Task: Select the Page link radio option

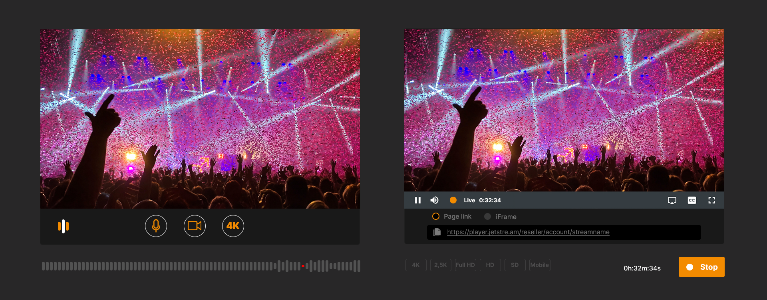Action: pyautogui.click(x=436, y=216)
